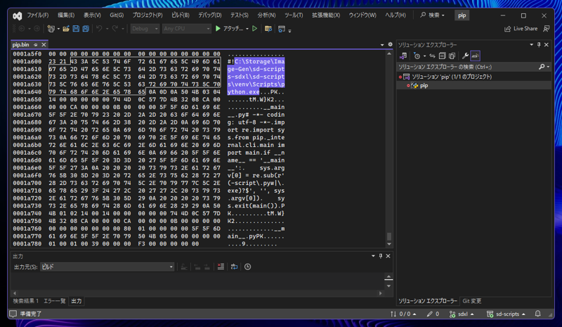Select the solution 'pip' tree node
The height and width of the screenshot is (327, 562).
point(451,77)
